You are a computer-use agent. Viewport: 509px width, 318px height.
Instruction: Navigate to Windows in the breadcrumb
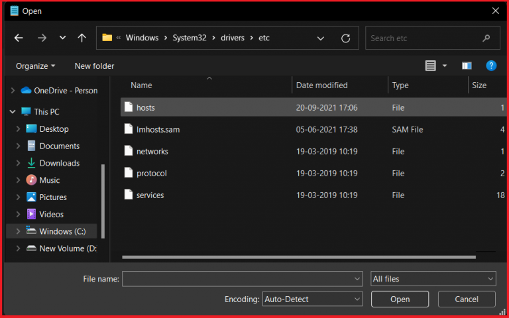[142, 38]
